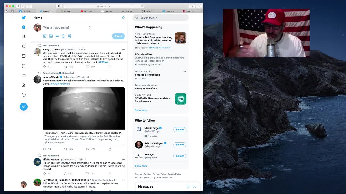This screenshot has height=194, width=346.
Task: Click Show more under Who to follow
Action: coord(141,166)
